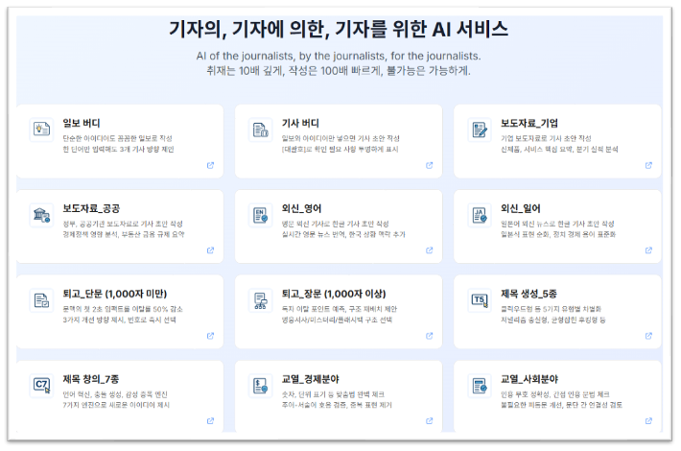This screenshot has width=681, height=451.
Task: Click the 제목 생성_5종 title
Action: 528,295
